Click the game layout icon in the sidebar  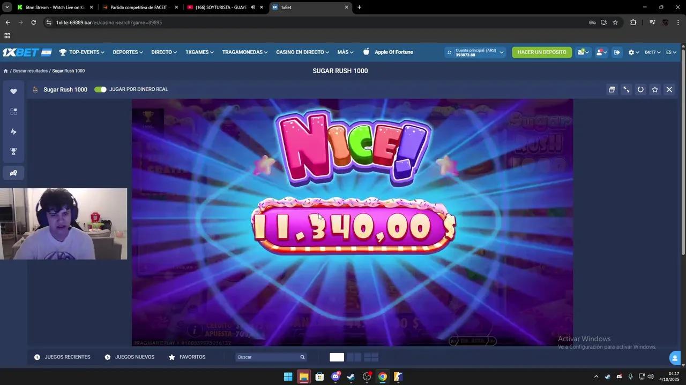[13, 112]
